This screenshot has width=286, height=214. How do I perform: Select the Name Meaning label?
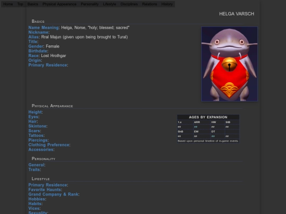click(x=43, y=27)
